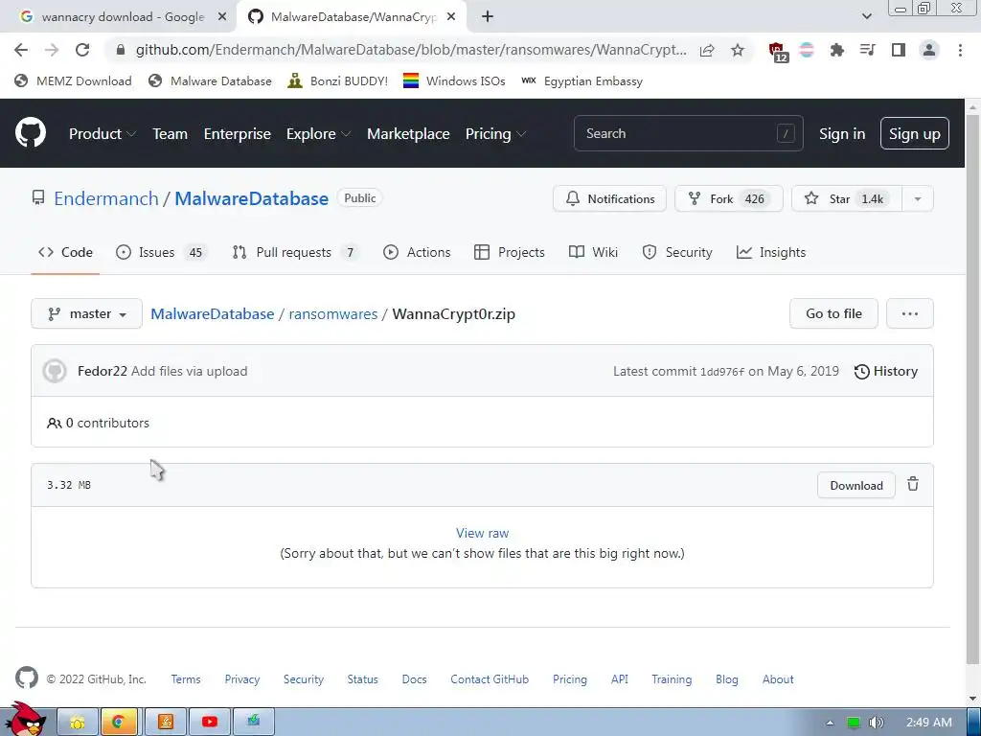The image size is (981, 736).
Task: Open the file explorer taskbar icon
Action: click(x=78, y=723)
